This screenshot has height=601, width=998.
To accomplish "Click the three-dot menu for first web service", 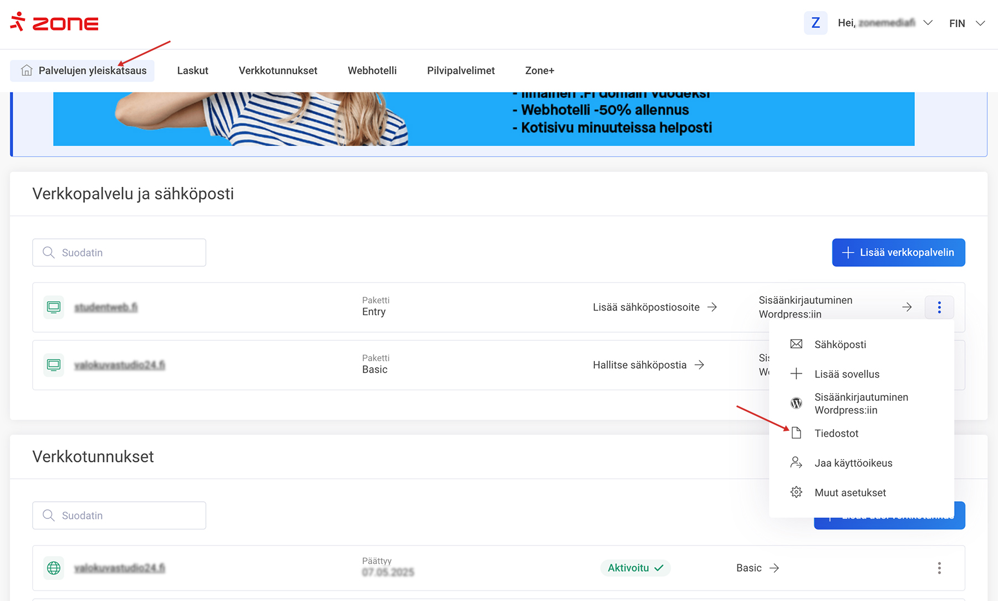I will pos(939,307).
